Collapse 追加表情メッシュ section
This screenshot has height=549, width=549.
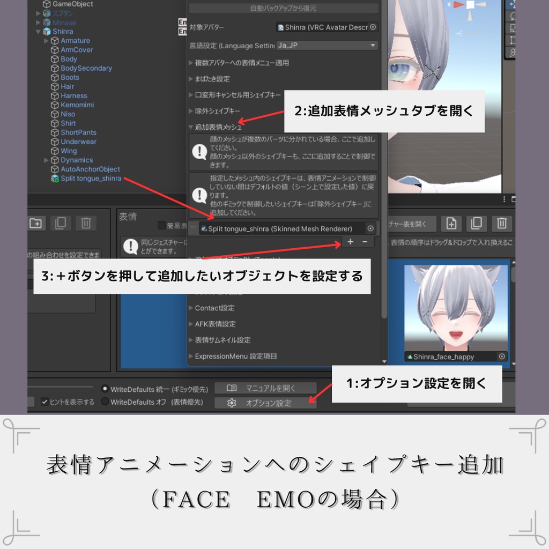point(191,127)
